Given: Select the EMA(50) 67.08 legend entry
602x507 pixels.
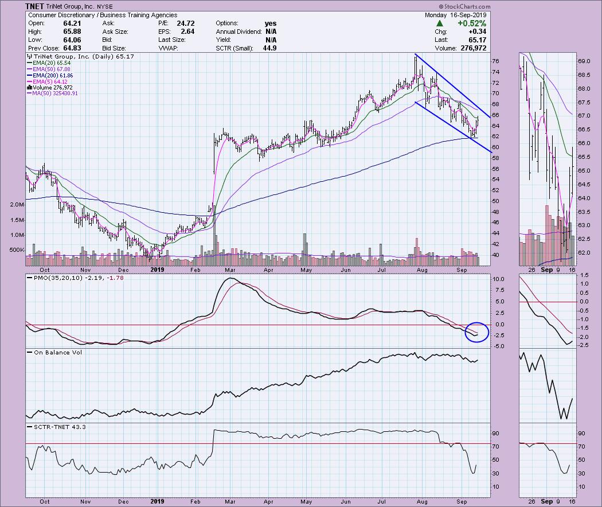Looking at the screenshot, I should 49,69.
